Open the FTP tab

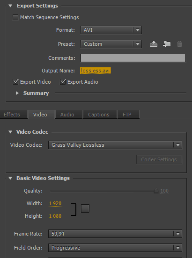point(129,115)
